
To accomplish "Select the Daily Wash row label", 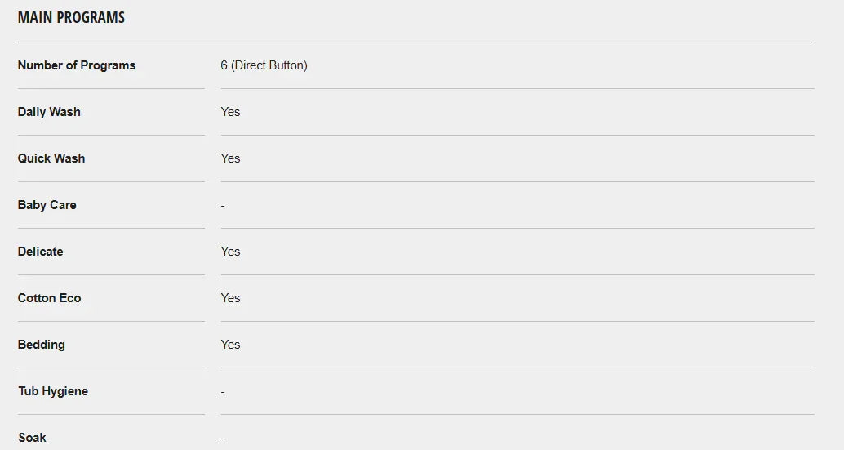I will point(49,112).
